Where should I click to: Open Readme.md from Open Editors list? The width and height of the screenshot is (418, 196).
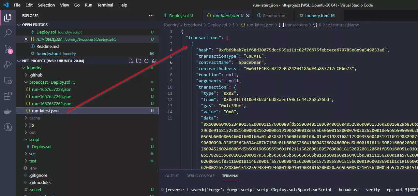(87, 46)
